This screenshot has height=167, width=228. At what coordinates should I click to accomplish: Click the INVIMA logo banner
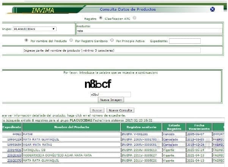tap(43, 10)
